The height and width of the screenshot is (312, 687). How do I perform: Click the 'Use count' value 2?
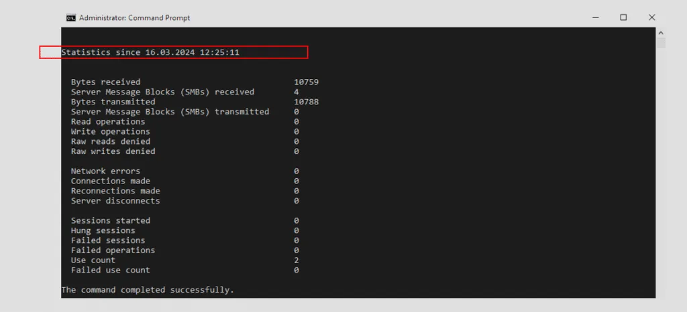coord(297,260)
